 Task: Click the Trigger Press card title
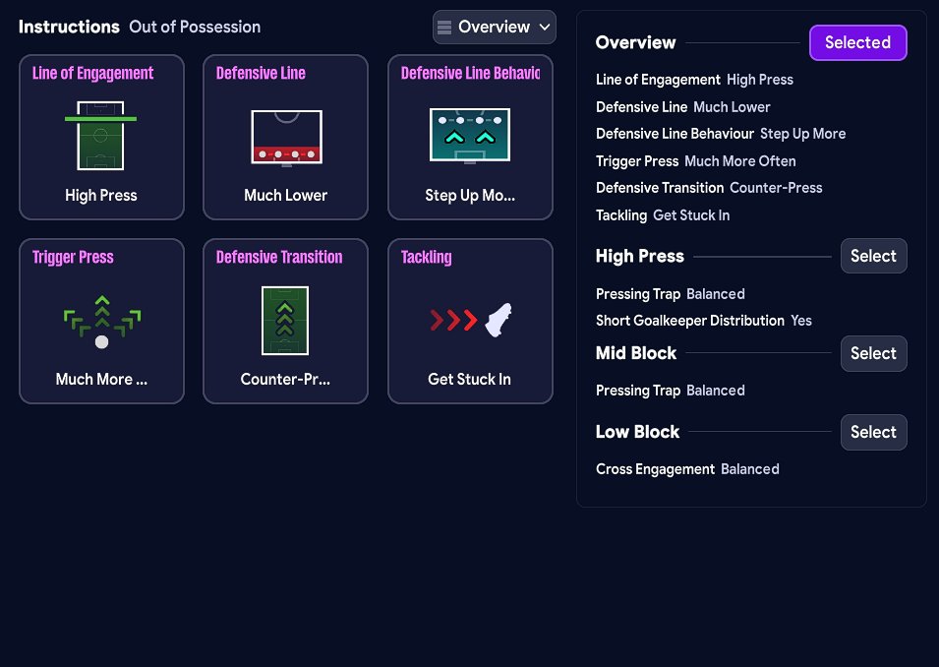[x=73, y=258]
